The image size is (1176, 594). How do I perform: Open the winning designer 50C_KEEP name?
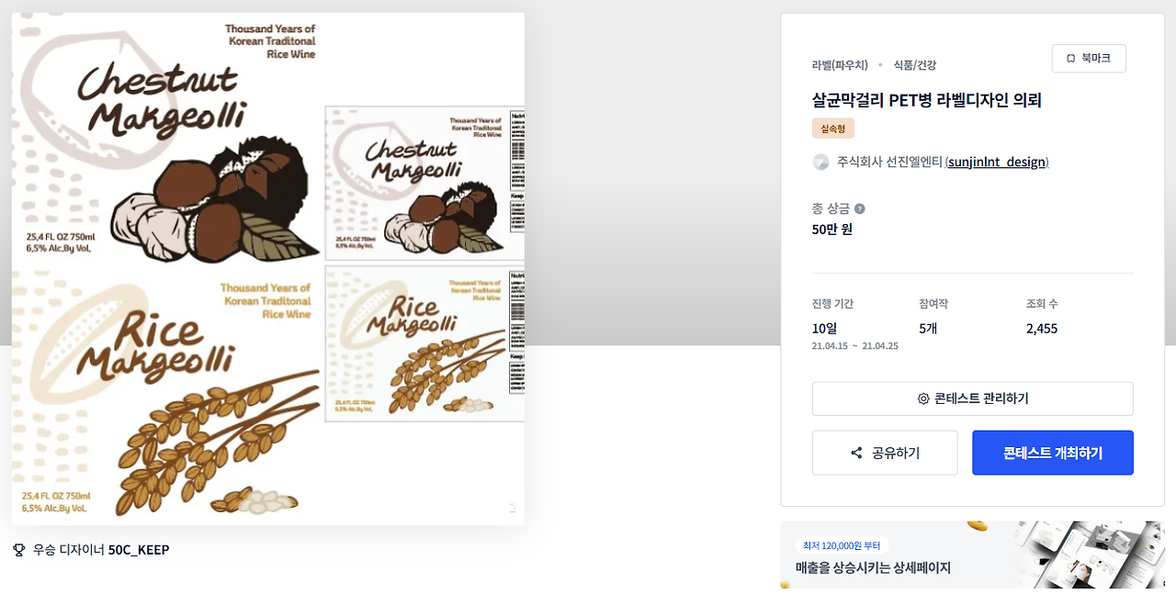pos(139,550)
